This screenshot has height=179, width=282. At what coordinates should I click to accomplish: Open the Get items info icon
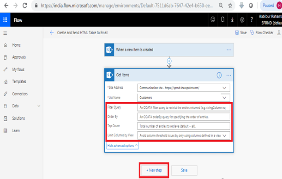point(219,75)
